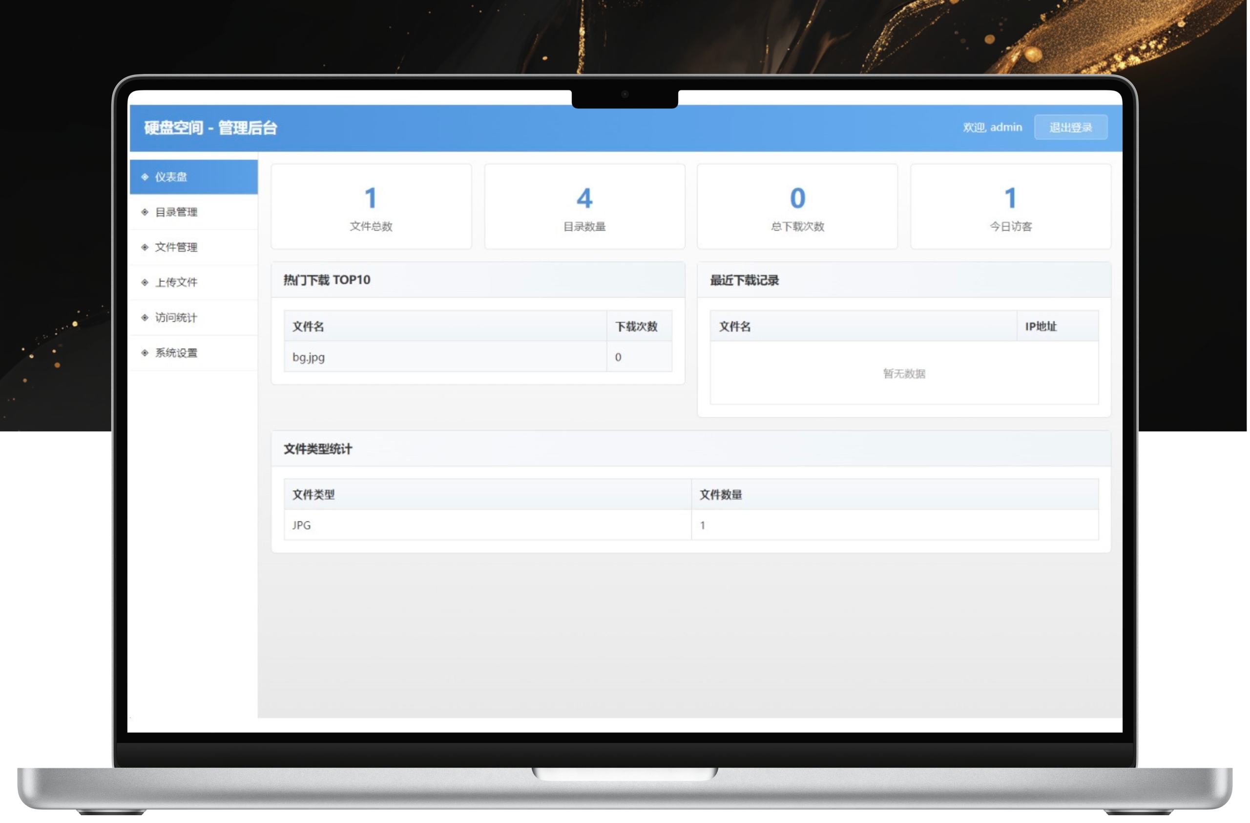The image size is (1250, 823).
Task: Click the diamond icon next to 系统设置
Action: coord(145,353)
